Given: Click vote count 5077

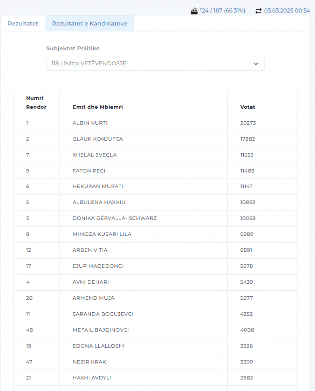Looking at the screenshot, I should [246, 298].
